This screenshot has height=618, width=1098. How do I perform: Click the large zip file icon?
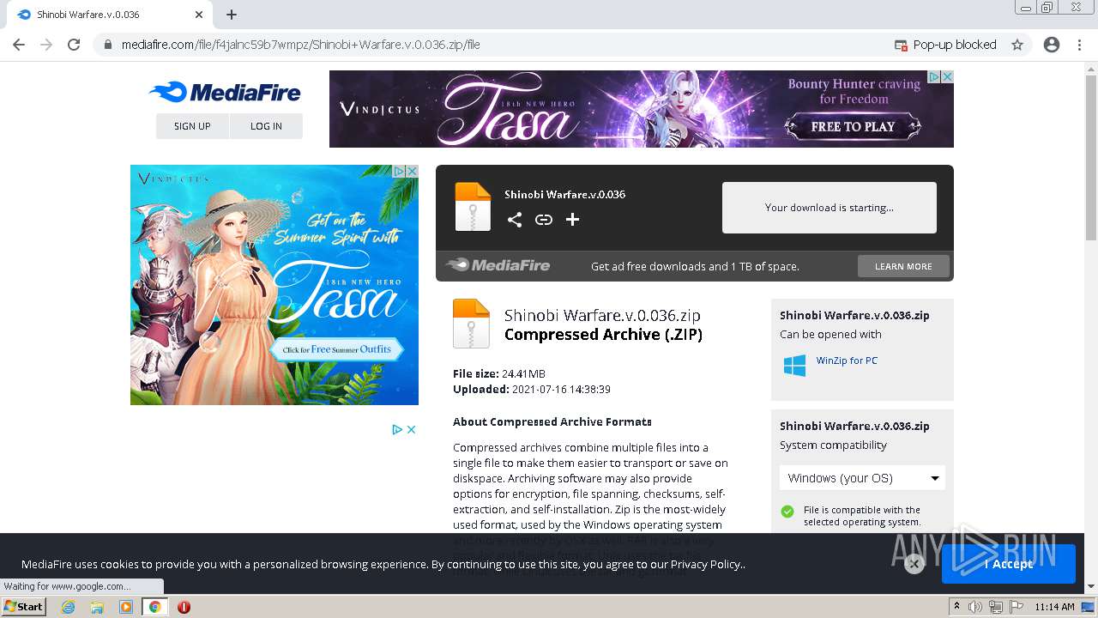[x=471, y=324]
